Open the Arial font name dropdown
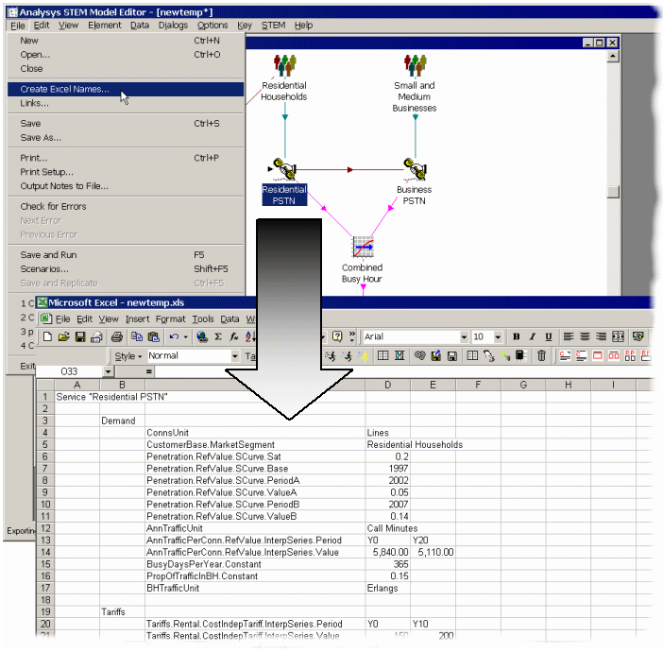The height and width of the screenshot is (653, 663). coord(464,336)
